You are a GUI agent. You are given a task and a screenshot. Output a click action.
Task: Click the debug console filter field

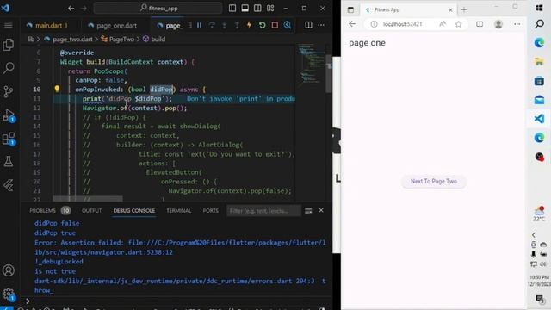click(x=263, y=210)
